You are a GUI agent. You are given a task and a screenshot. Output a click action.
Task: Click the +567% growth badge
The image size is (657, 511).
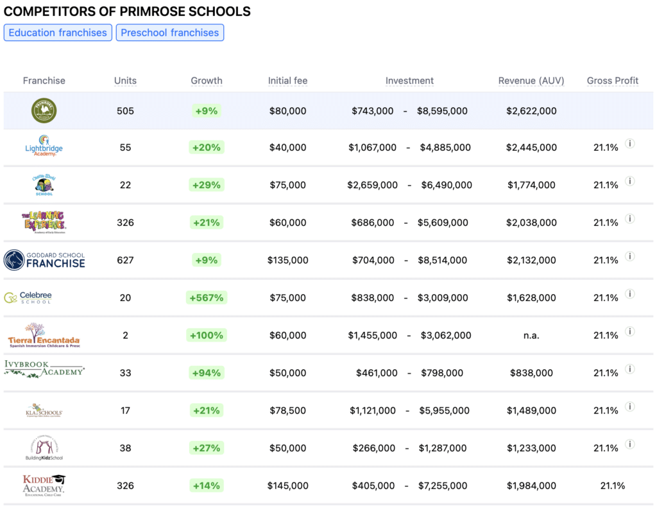pos(207,298)
